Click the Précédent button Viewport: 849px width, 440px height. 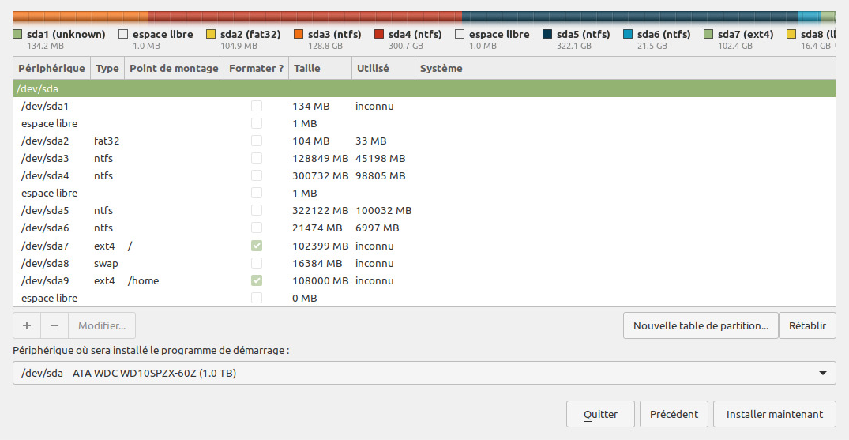pos(674,414)
